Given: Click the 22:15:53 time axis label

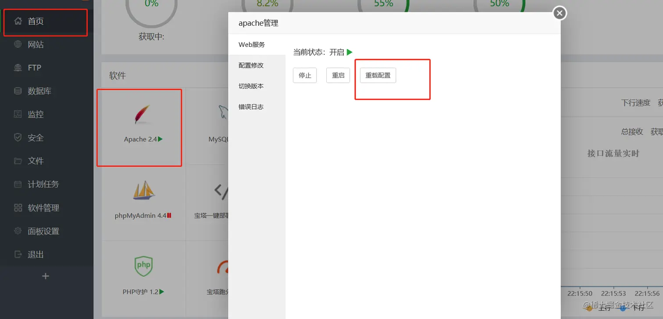Looking at the screenshot, I should tap(613, 294).
